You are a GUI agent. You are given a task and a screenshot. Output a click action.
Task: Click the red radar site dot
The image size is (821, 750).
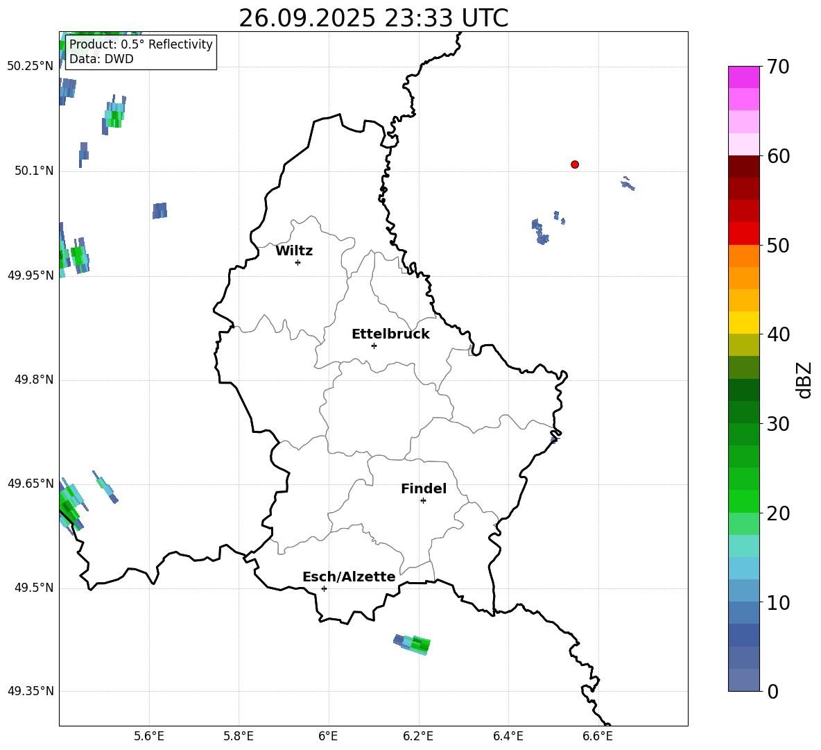575,164
